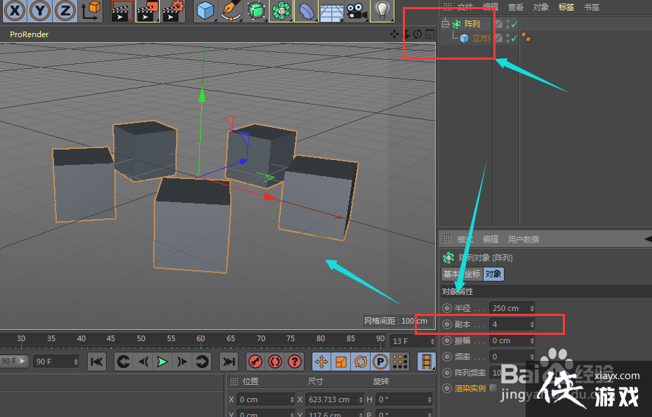The width and height of the screenshot is (652, 417).
Task: Click the Light object icon in the toolbar
Action: pos(381,11)
